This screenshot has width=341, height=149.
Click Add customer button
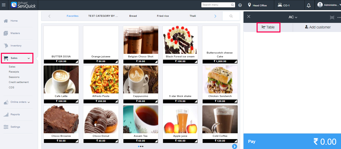tap(318, 27)
